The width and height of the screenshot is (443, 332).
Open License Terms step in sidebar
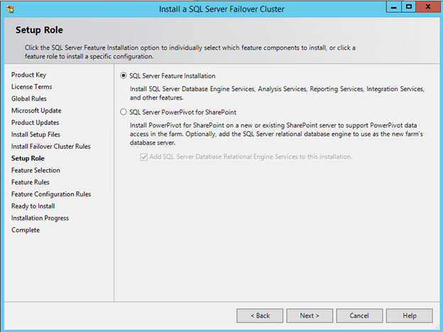coord(31,87)
